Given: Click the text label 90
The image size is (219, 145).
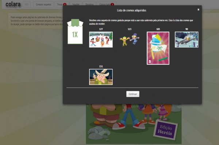Looking at the screenshot, I should coord(187,29).
